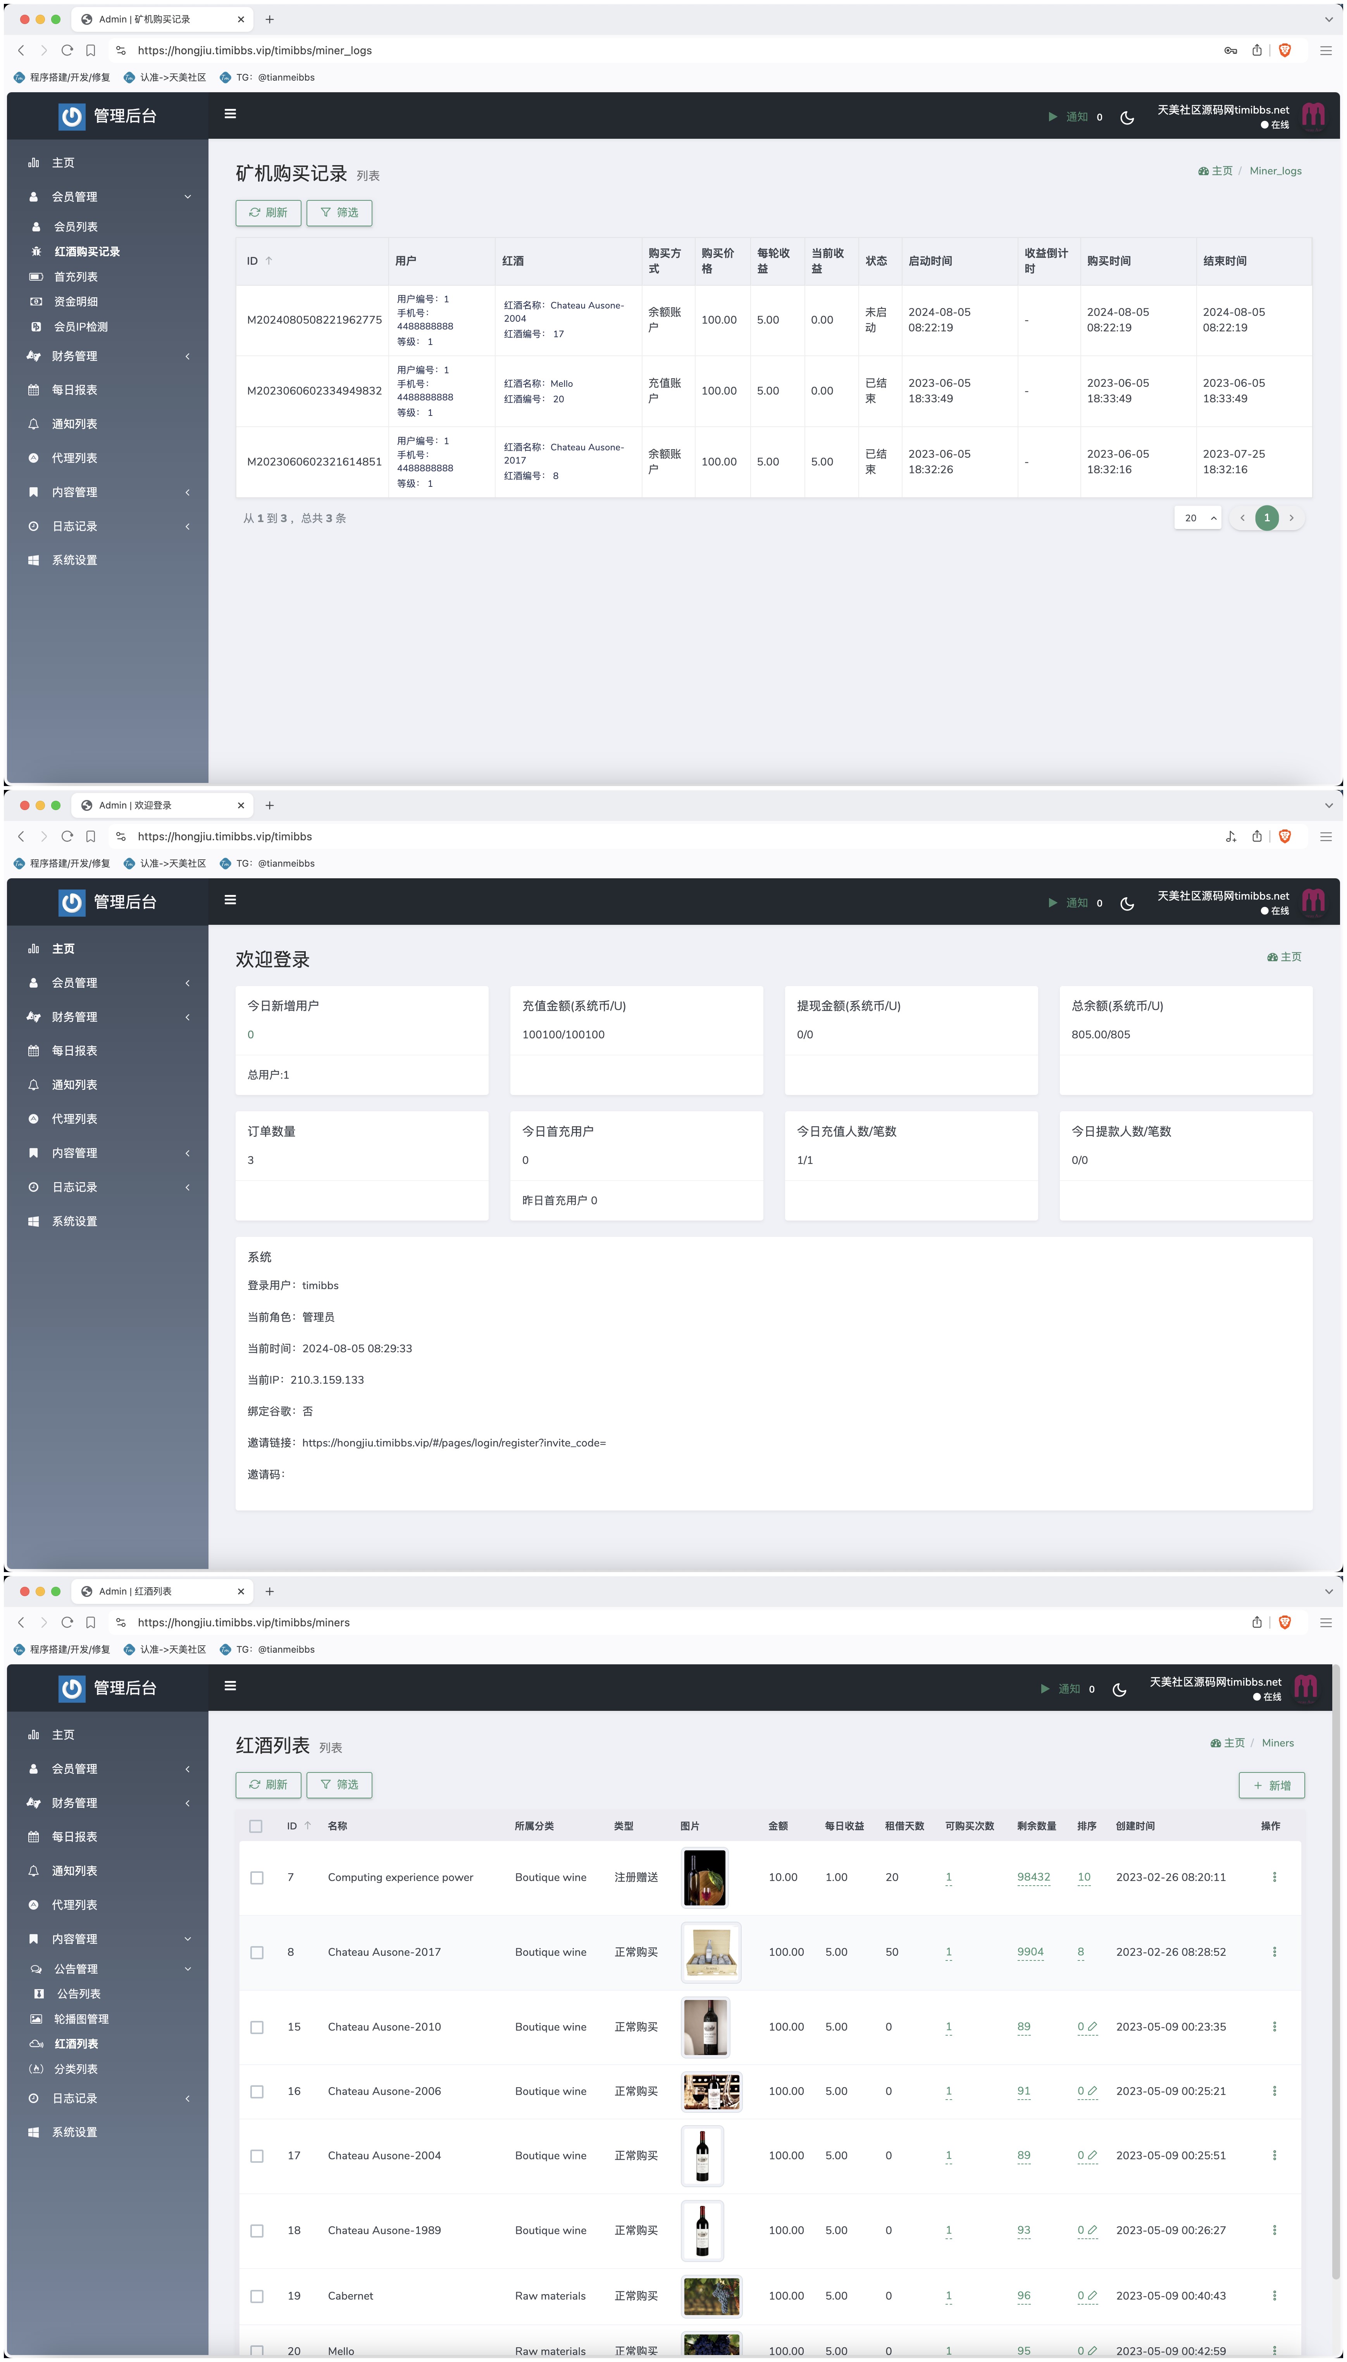Collapse 公告管理 submenu in 红酒列表 window sidebar
This screenshot has height=2362, width=1347.
pyautogui.click(x=107, y=1969)
